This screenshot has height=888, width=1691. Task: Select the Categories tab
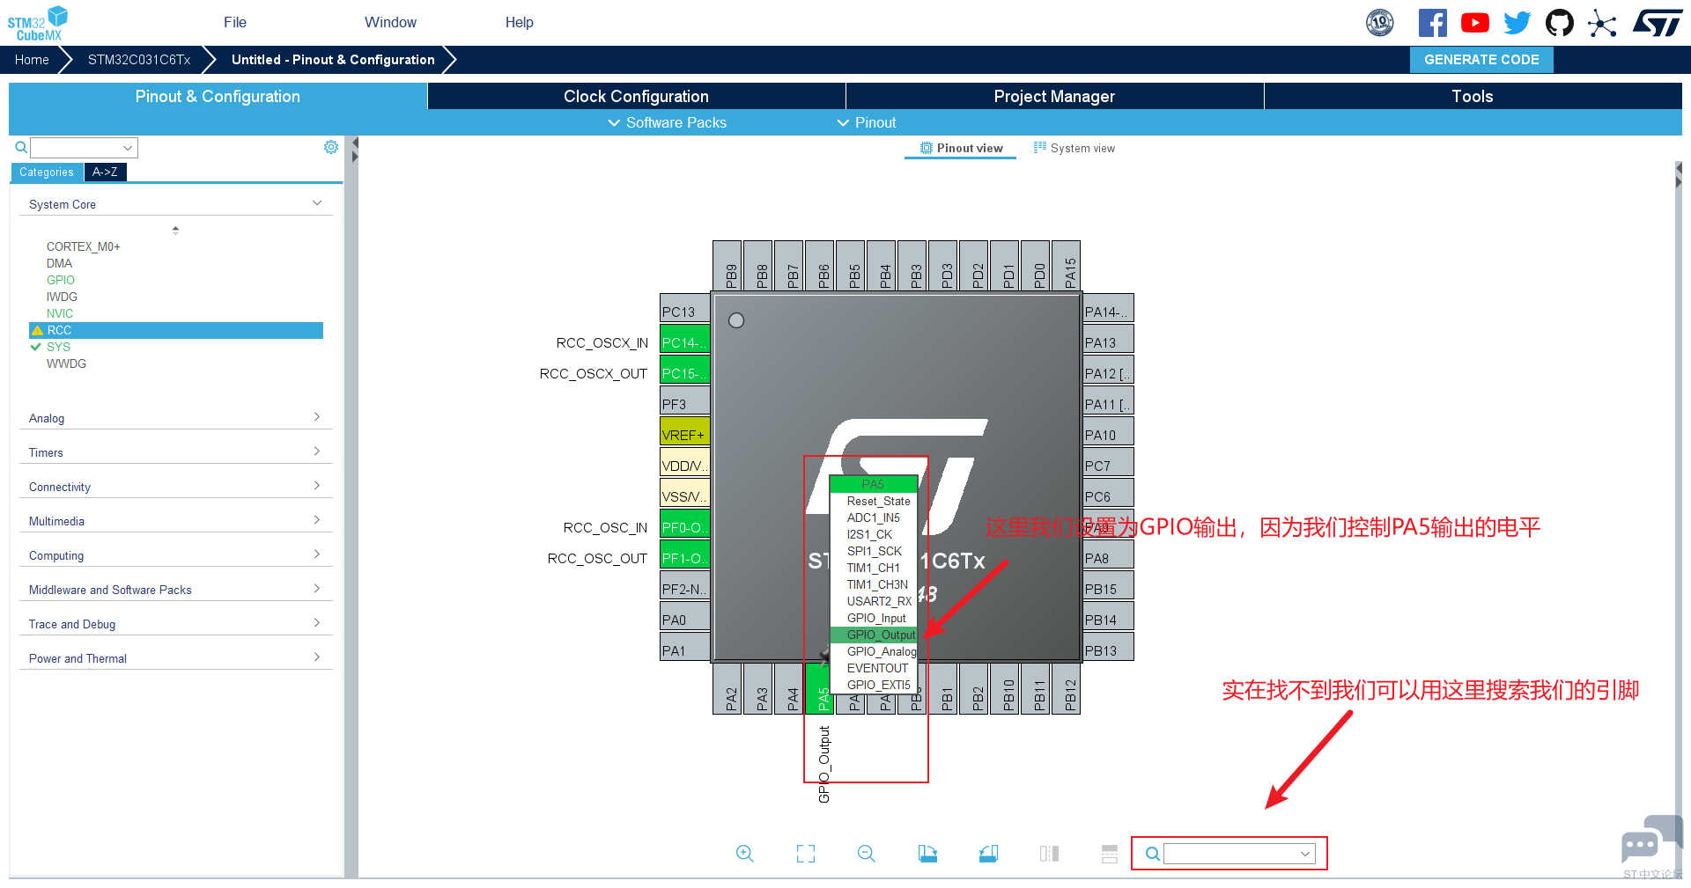(47, 172)
